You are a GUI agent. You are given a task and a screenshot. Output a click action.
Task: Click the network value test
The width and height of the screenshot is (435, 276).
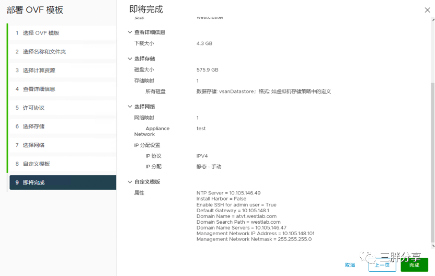tap(201, 129)
